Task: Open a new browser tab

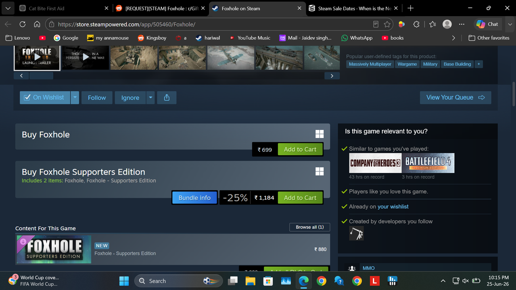Action: point(410,8)
